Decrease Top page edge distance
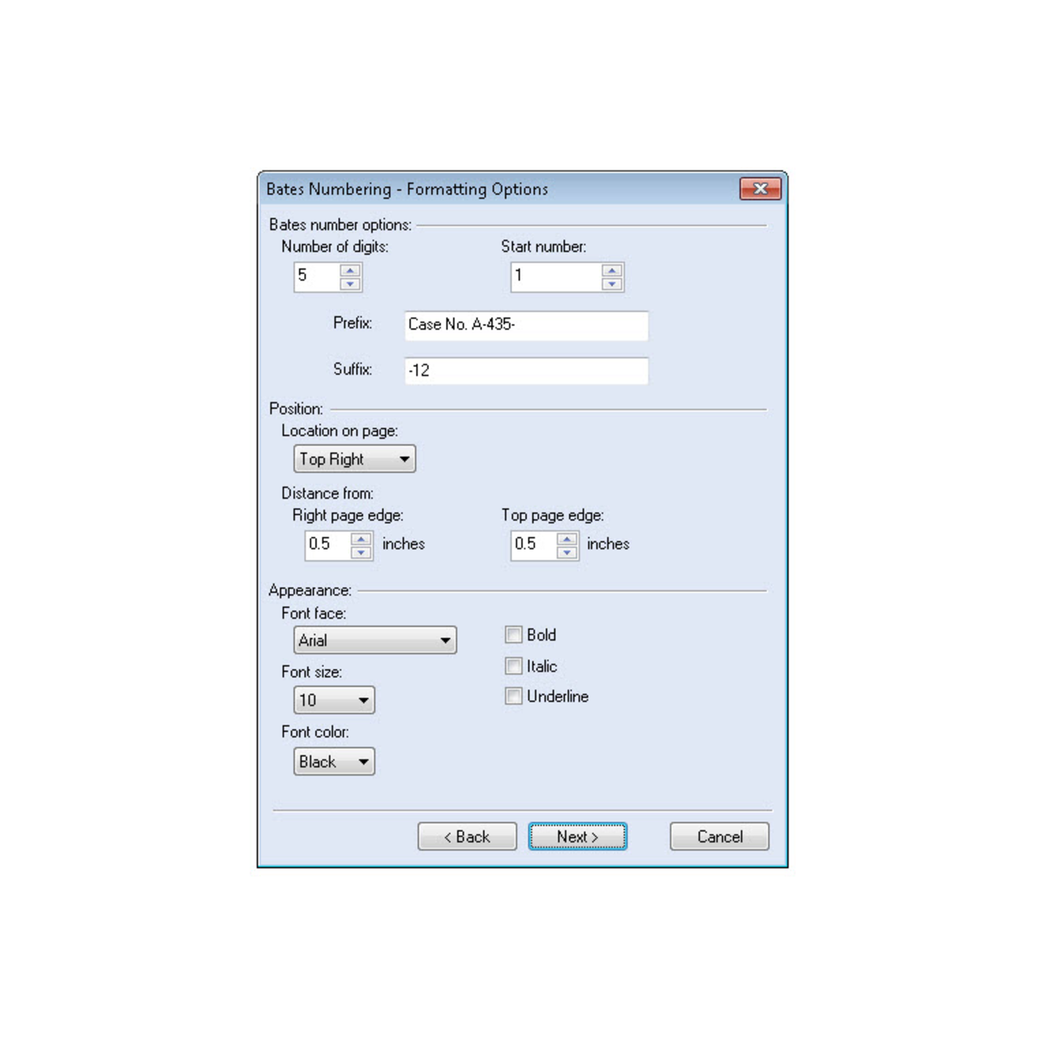This screenshot has height=1044, width=1044. [x=567, y=552]
